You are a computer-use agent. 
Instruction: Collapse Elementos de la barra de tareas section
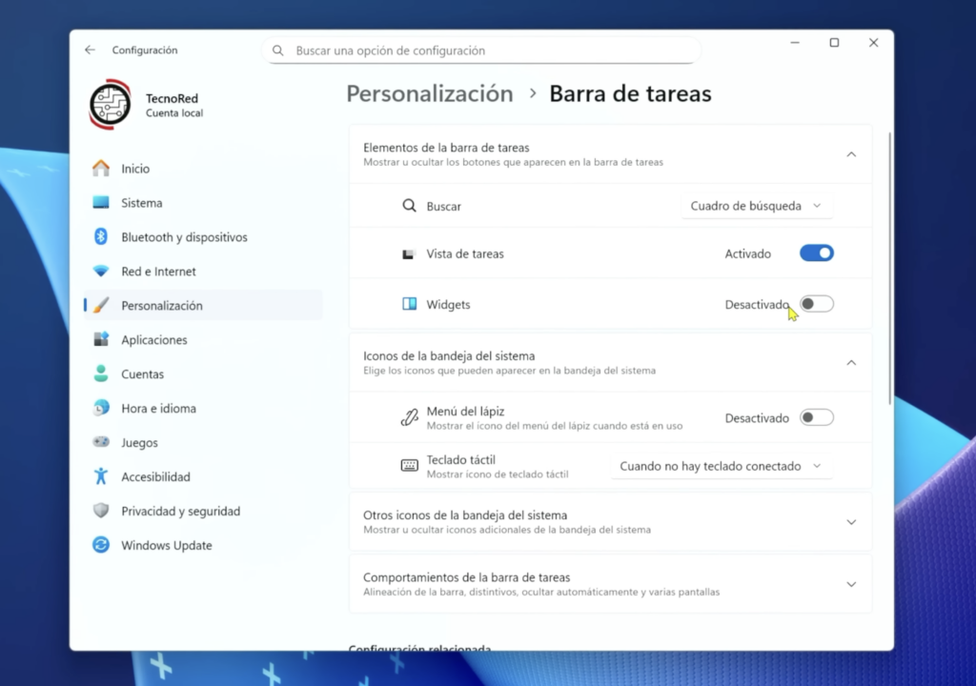pyautogui.click(x=851, y=153)
